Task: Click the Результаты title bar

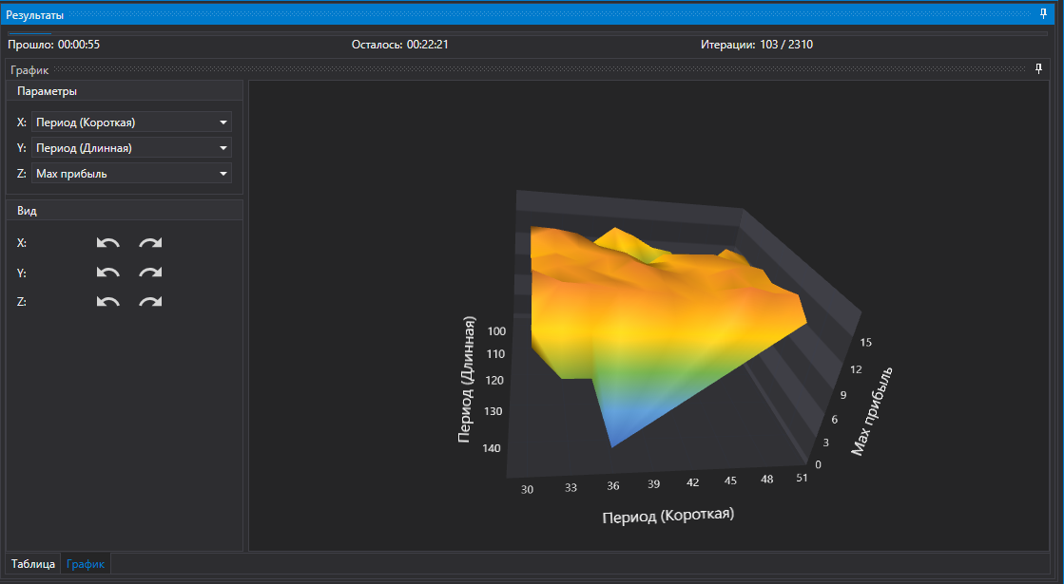Action: click(528, 14)
